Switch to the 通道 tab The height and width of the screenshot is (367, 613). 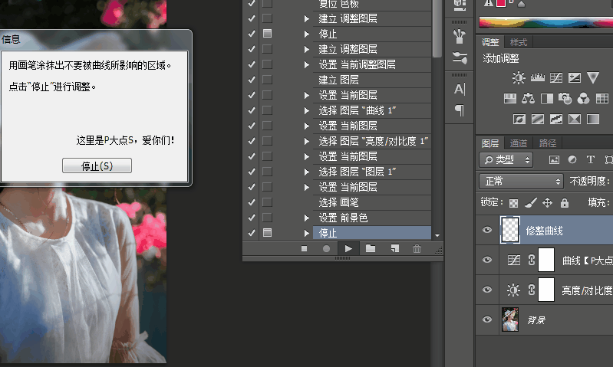point(519,143)
